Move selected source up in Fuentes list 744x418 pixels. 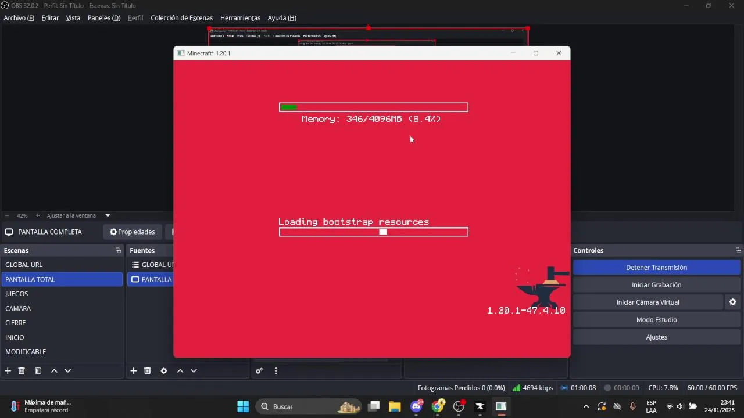tap(180, 371)
